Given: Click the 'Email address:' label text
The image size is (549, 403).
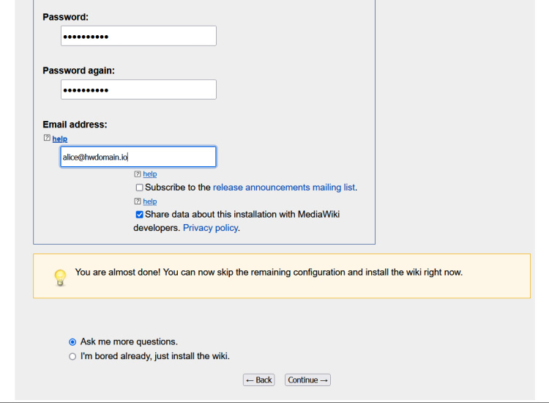Looking at the screenshot, I should [75, 125].
